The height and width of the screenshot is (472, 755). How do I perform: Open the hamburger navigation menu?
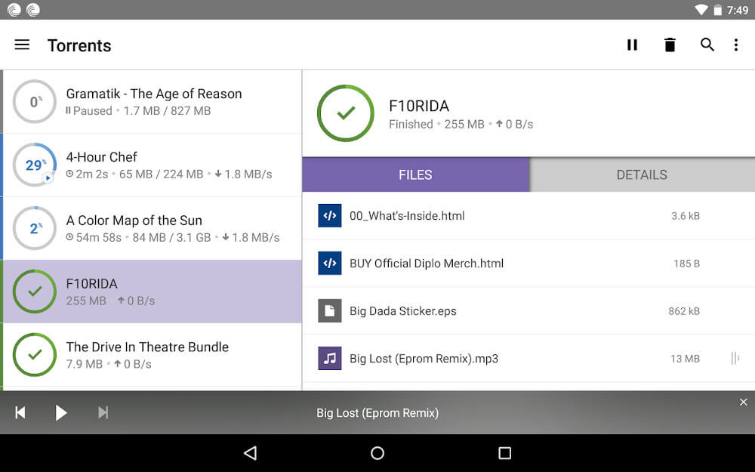point(22,45)
